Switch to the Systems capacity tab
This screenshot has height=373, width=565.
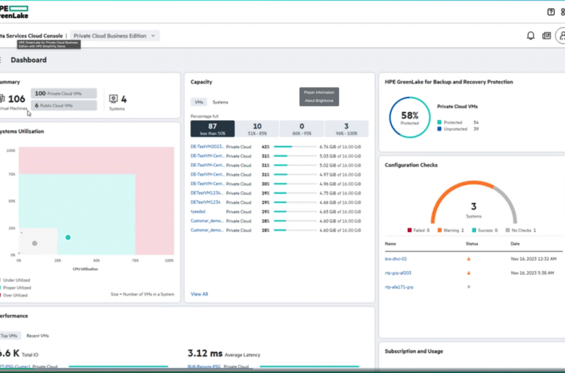pos(220,102)
